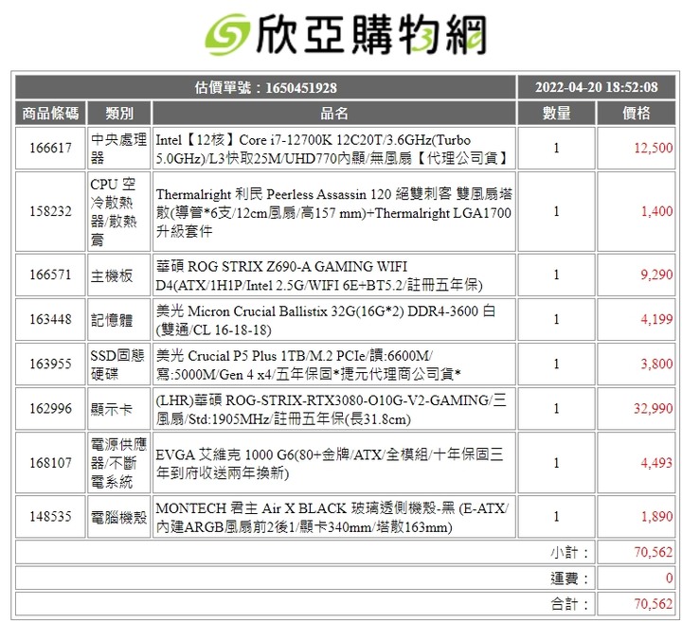Select the 電源供應器 category cell

tap(118, 463)
